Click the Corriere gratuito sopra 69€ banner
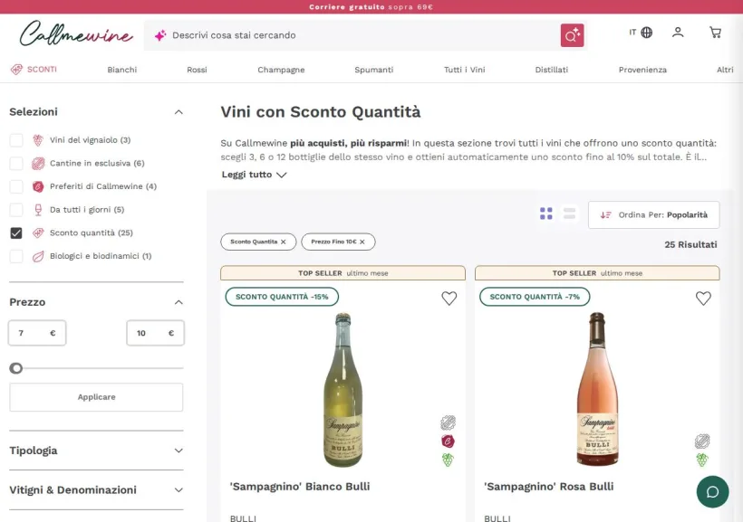 point(371,7)
